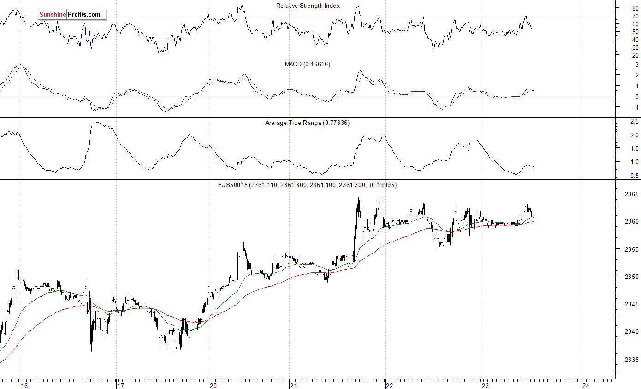Screen dimensions: 641x389
Task: Select the FUS50015 price chart title
Action: (307, 185)
